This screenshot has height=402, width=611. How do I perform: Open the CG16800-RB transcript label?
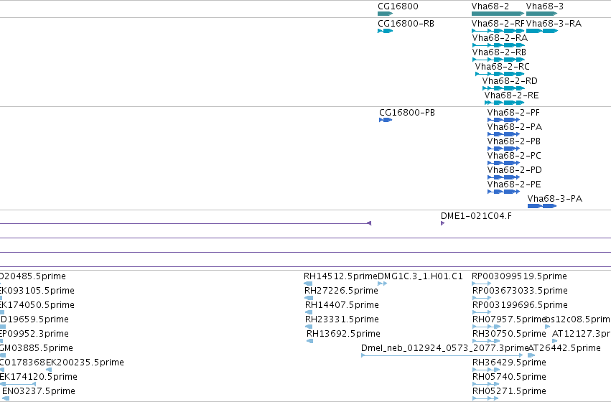coord(406,24)
